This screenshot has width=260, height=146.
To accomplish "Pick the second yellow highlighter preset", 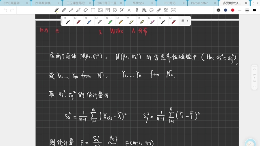I will [142, 21].
